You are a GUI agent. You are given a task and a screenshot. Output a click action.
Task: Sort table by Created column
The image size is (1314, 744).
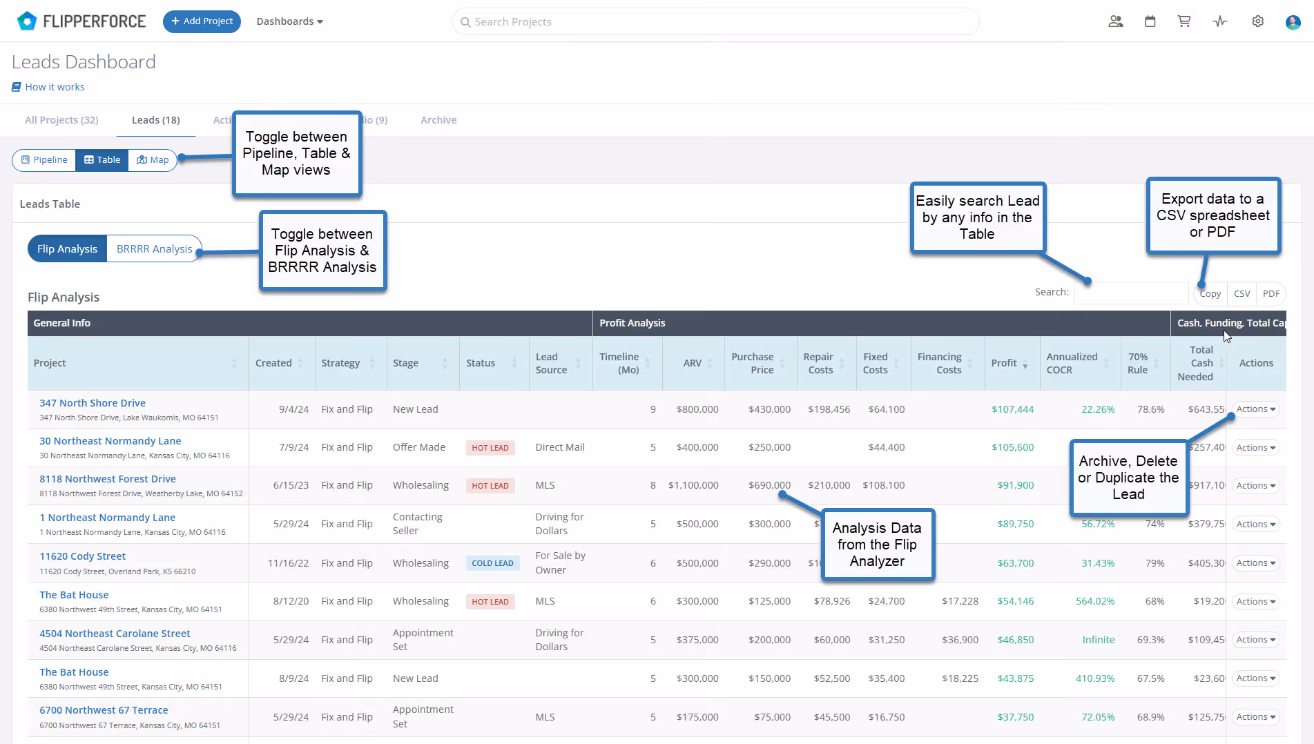click(x=282, y=363)
